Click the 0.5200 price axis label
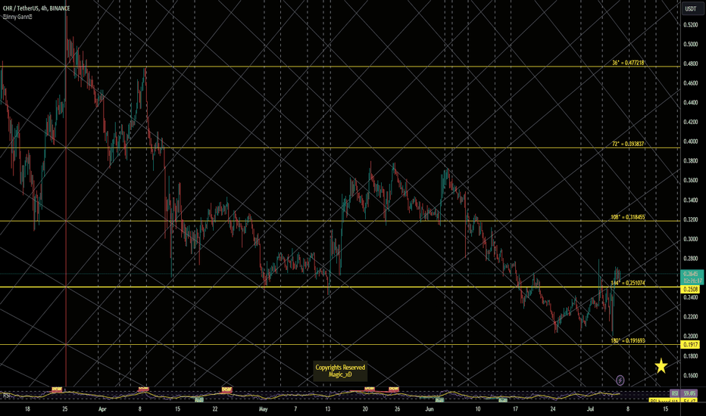This screenshot has width=706, height=416. 690,25
